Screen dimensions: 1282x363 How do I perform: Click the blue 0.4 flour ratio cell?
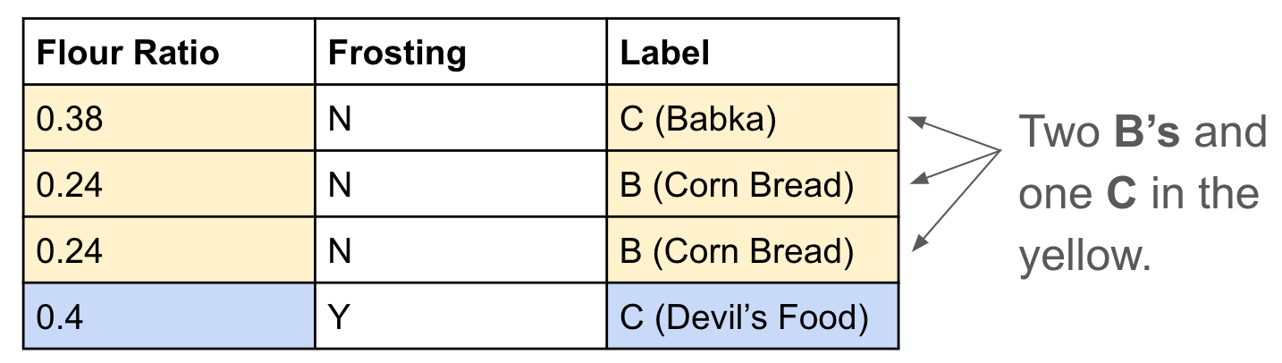pyautogui.click(x=61, y=317)
